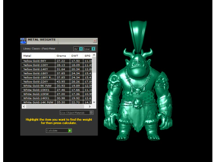
Task: Click the Library: Classic-(Fast)-Metal label
Action: pos(39,49)
